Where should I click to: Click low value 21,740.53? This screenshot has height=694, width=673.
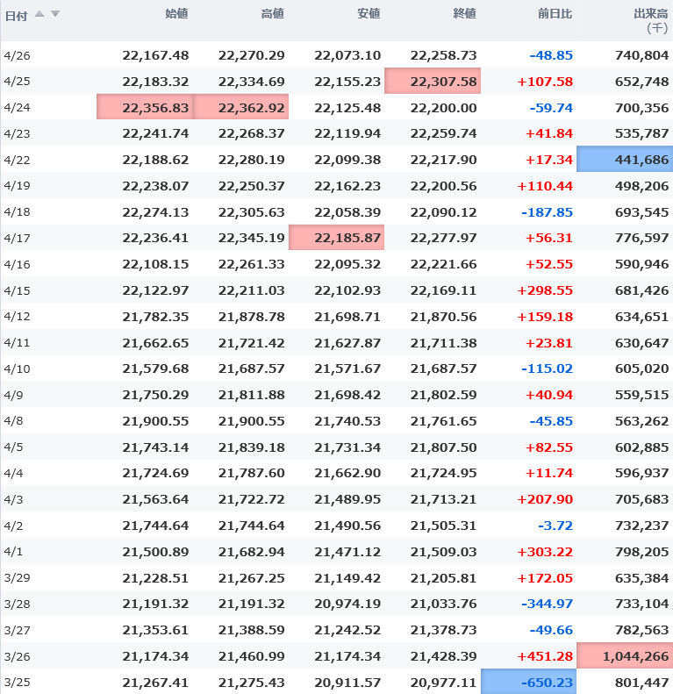347,421
